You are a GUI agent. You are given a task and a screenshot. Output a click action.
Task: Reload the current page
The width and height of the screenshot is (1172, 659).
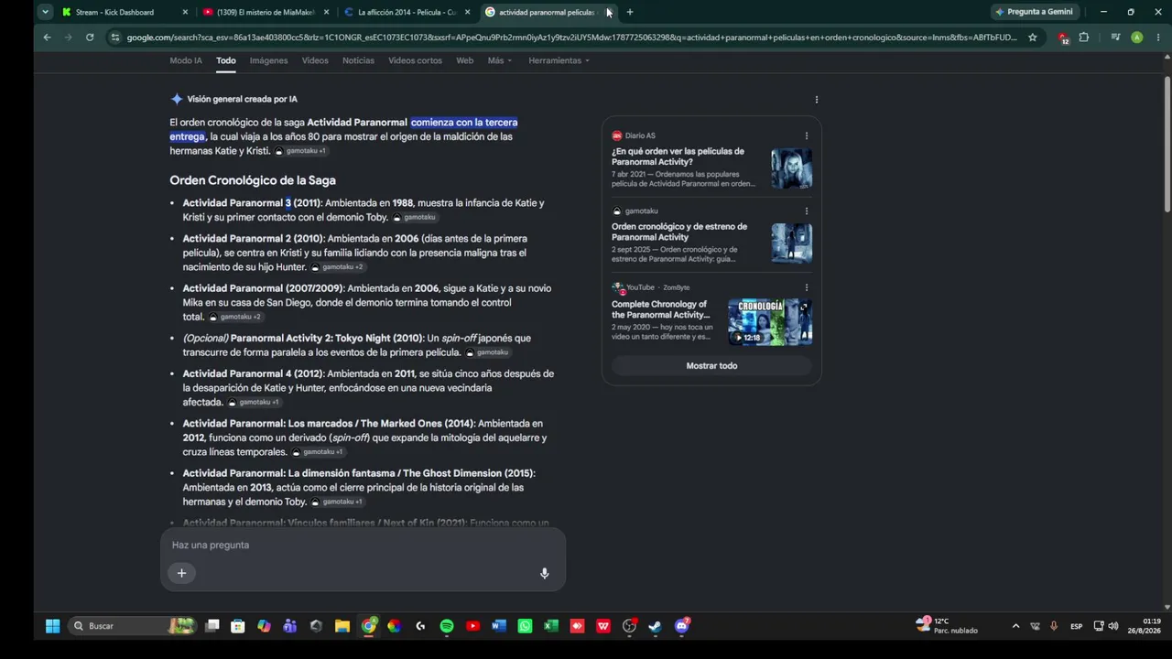(90, 38)
